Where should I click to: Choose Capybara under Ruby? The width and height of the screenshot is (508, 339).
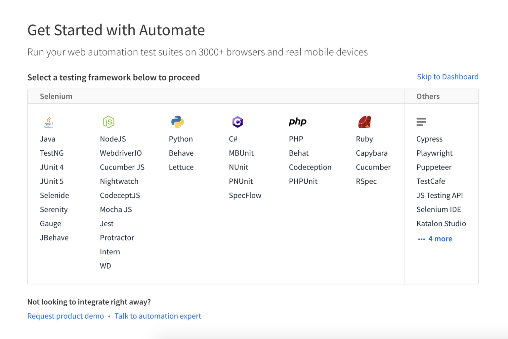371,153
